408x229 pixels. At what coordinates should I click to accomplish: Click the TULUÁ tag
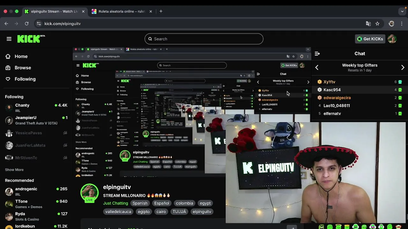[x=179, y=212]
